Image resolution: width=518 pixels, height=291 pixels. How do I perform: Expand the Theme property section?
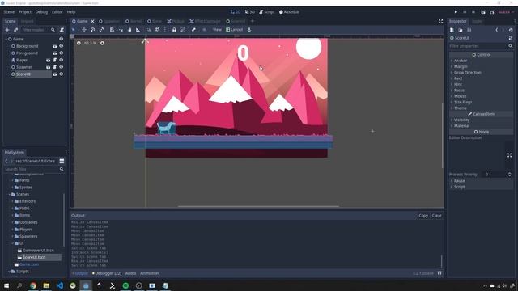[x=481, y=108]
